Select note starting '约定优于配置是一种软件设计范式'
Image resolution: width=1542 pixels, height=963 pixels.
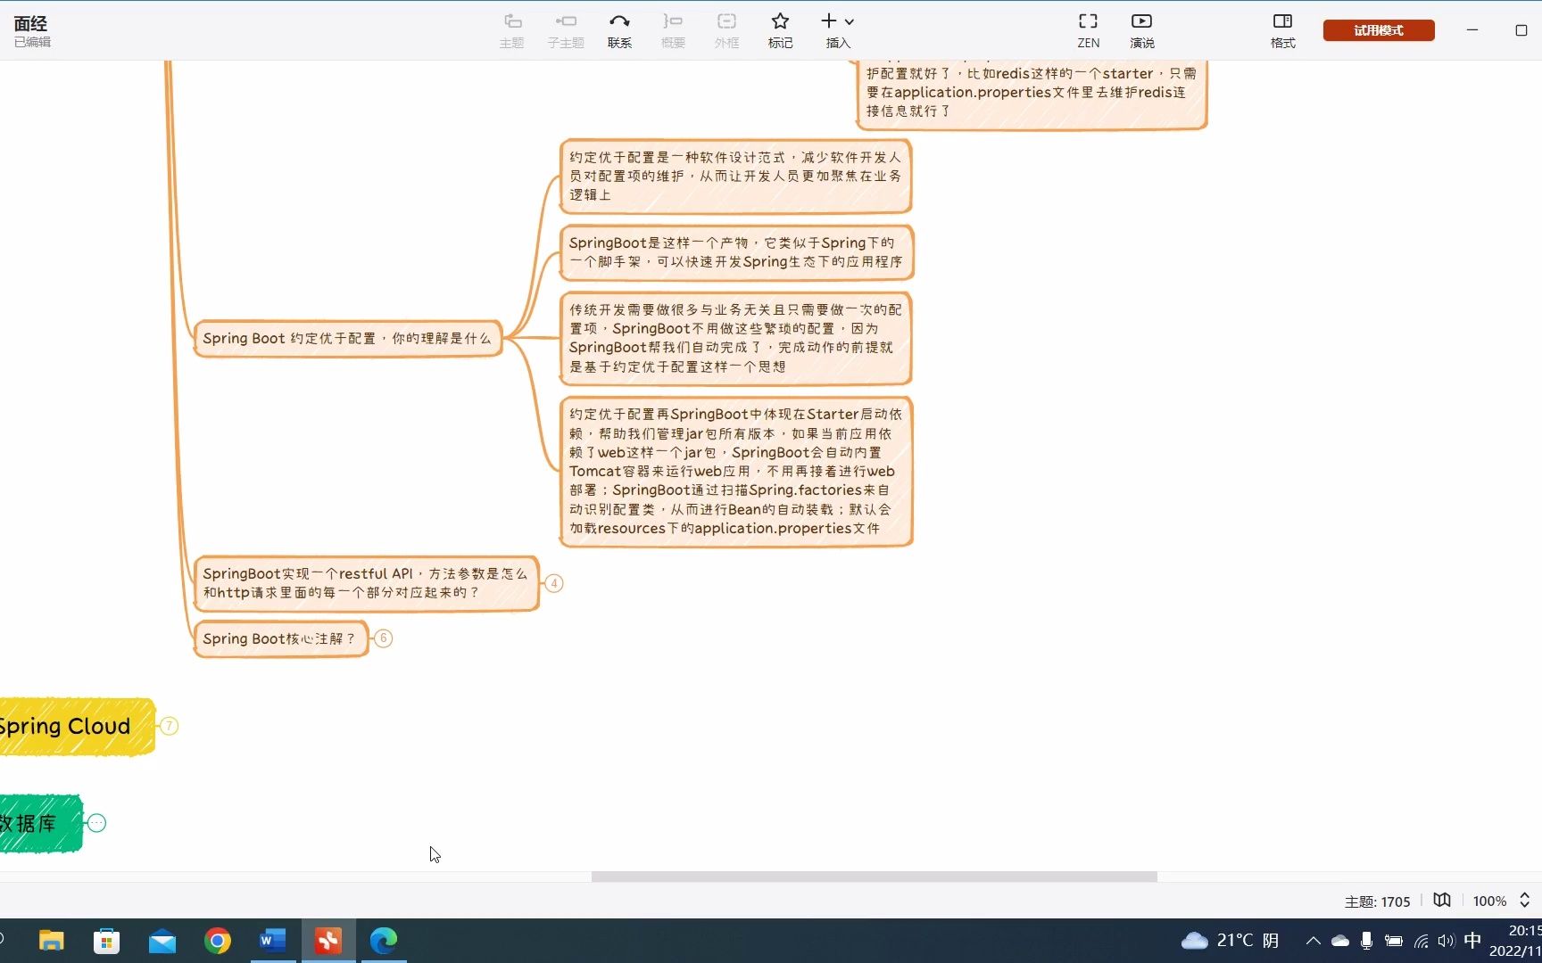[735, 176]
